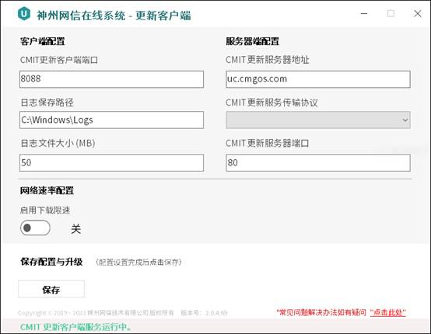431x334 pixels.
Task: Edit server address field uc.cmgos.com
Action: 318,79
